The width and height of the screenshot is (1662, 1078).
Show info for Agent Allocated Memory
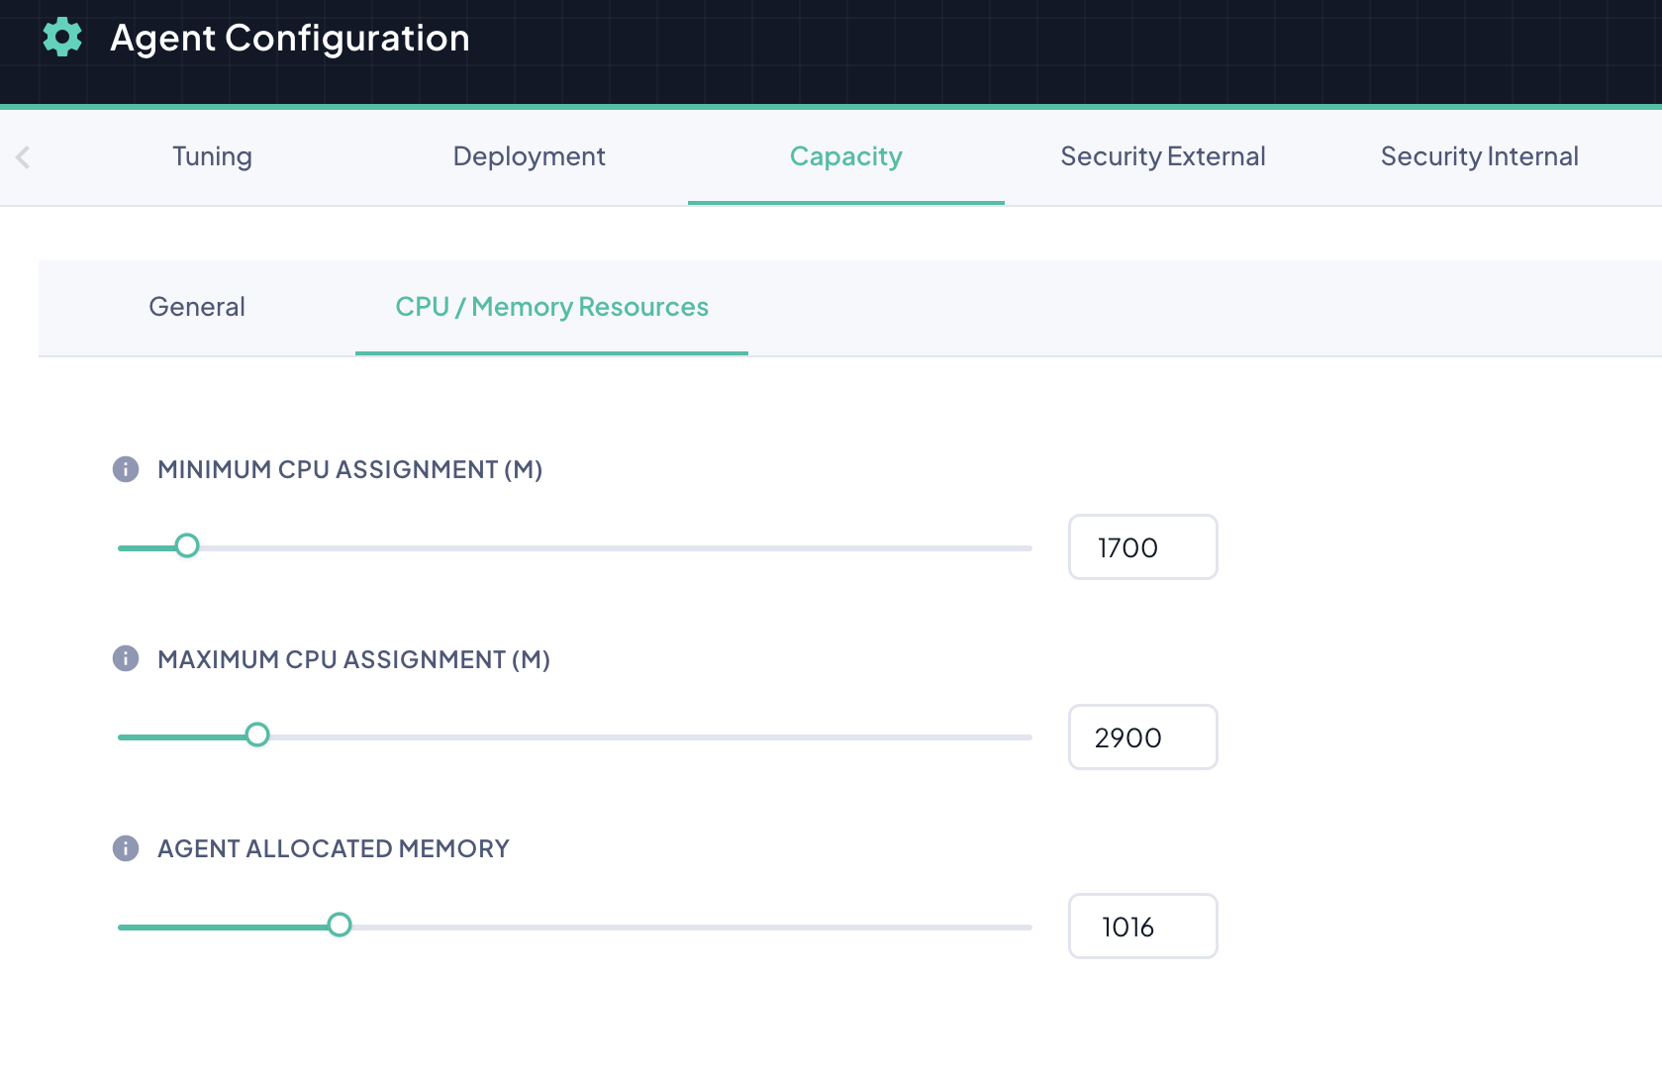click(126, 848)
